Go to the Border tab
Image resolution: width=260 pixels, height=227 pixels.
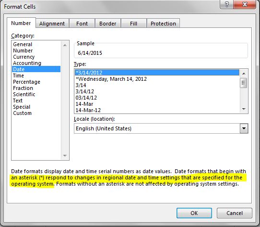[108, 24]
